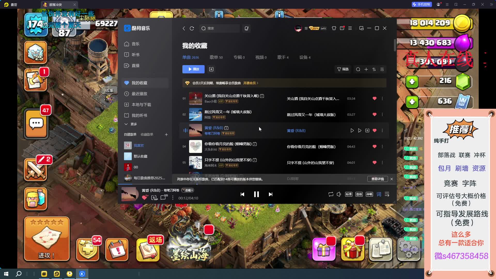Open the skin/wardrobe icon in header
496x279 pixels.
(334, 28)
